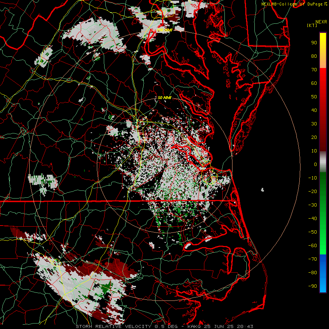Select the -90 knot scale label

(x=313, y=286)
